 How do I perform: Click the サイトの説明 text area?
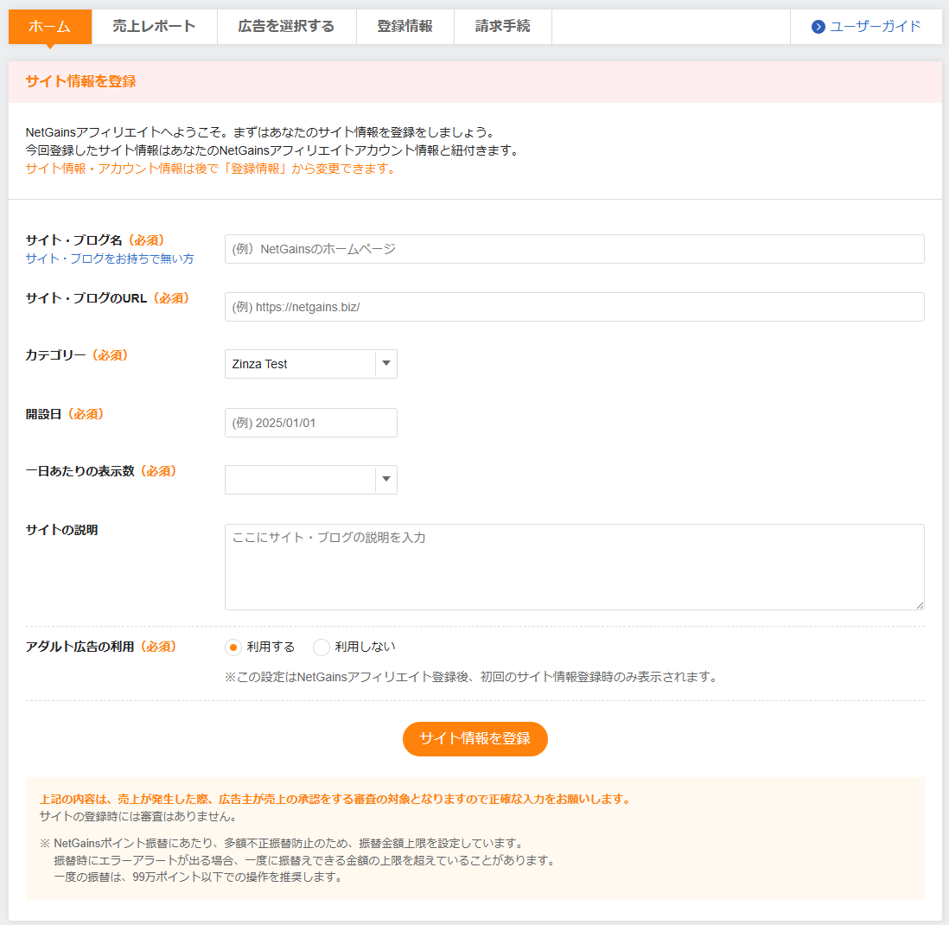(x=574, y=567)
